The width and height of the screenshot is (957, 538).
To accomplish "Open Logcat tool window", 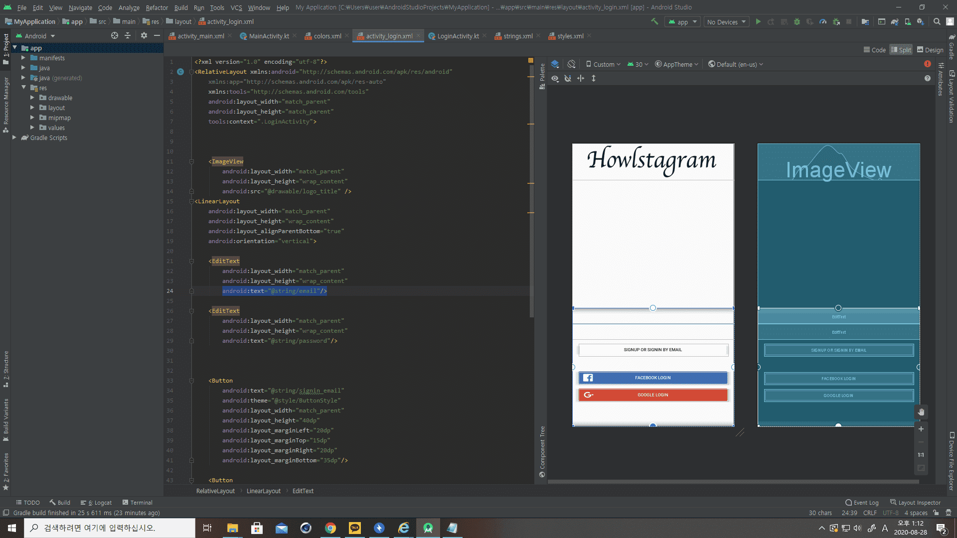I will (x=96, y=503).
